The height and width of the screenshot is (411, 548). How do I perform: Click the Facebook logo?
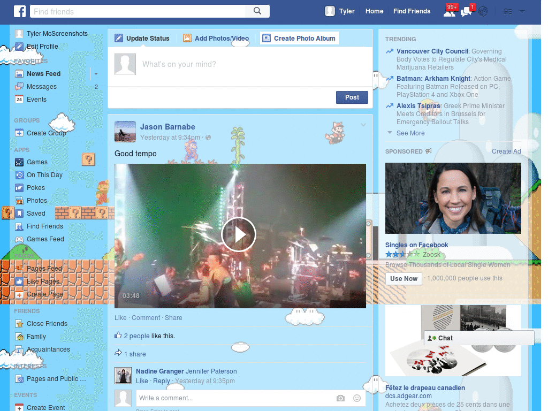[x=19, y=11]
